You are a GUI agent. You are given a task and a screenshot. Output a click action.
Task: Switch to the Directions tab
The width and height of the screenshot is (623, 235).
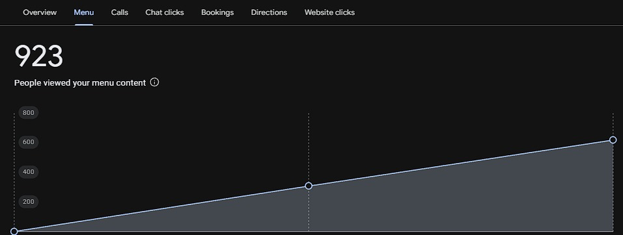click(269, 12)
